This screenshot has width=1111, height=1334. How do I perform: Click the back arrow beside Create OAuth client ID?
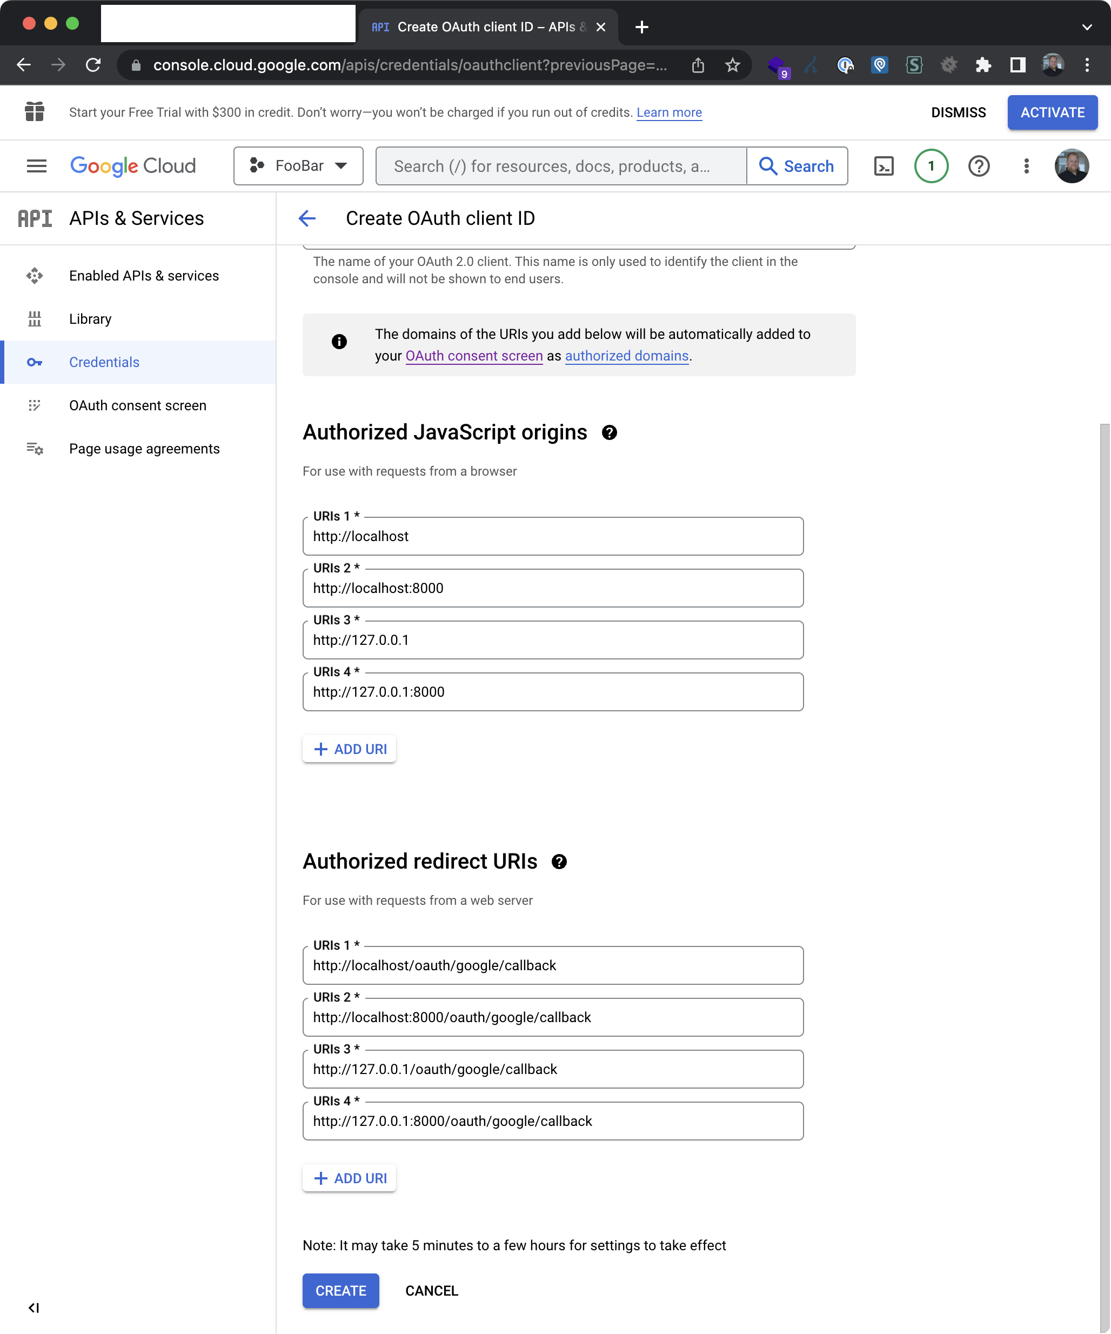point(307,218)
